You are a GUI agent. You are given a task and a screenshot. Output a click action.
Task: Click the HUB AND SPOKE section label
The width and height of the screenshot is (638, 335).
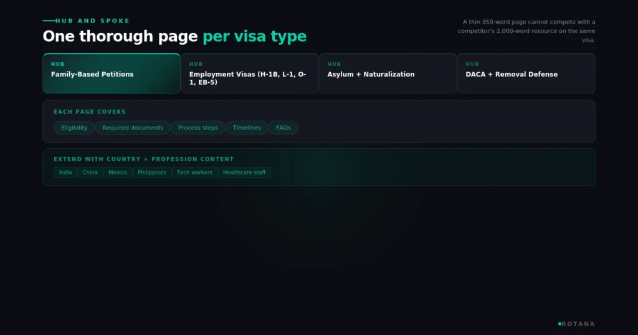tap(92, 21)
